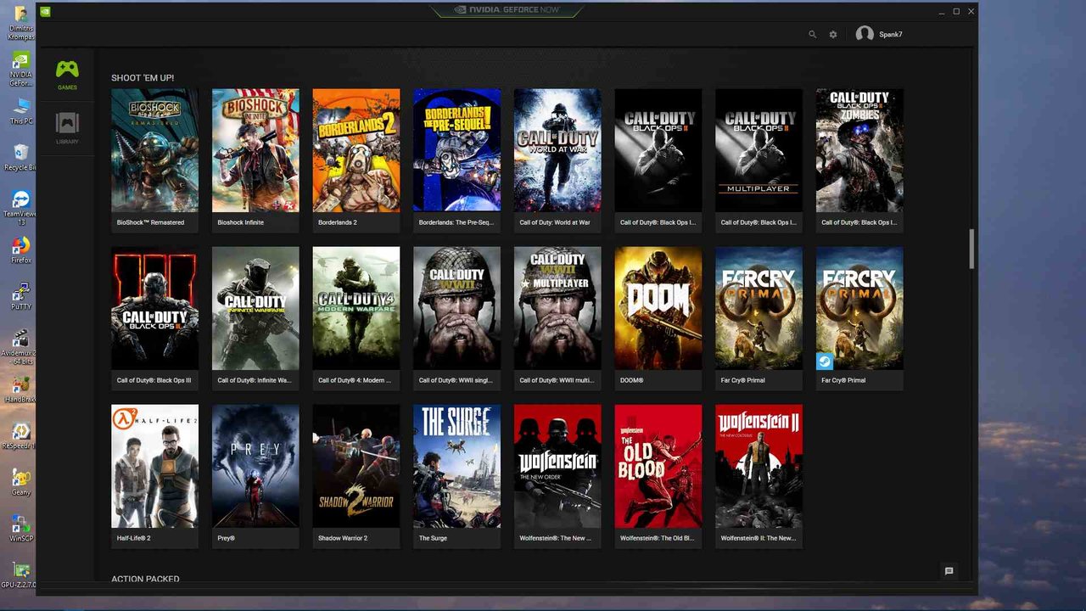Open the NVIDIA GeForce desktop shortcut

click(21, 70)
